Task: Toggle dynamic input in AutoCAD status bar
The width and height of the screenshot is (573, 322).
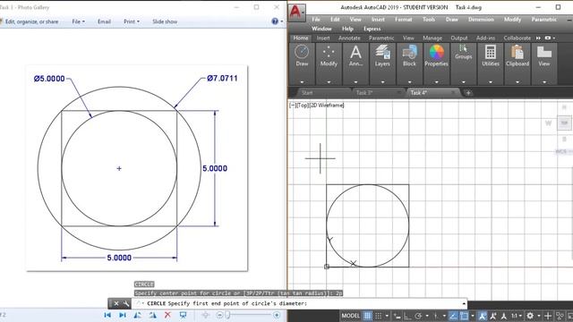Action: tap(398, 316)
